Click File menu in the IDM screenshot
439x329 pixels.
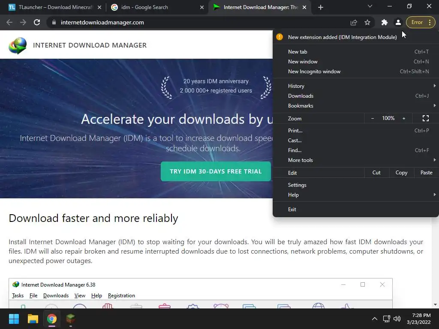(x=33, y=296)
